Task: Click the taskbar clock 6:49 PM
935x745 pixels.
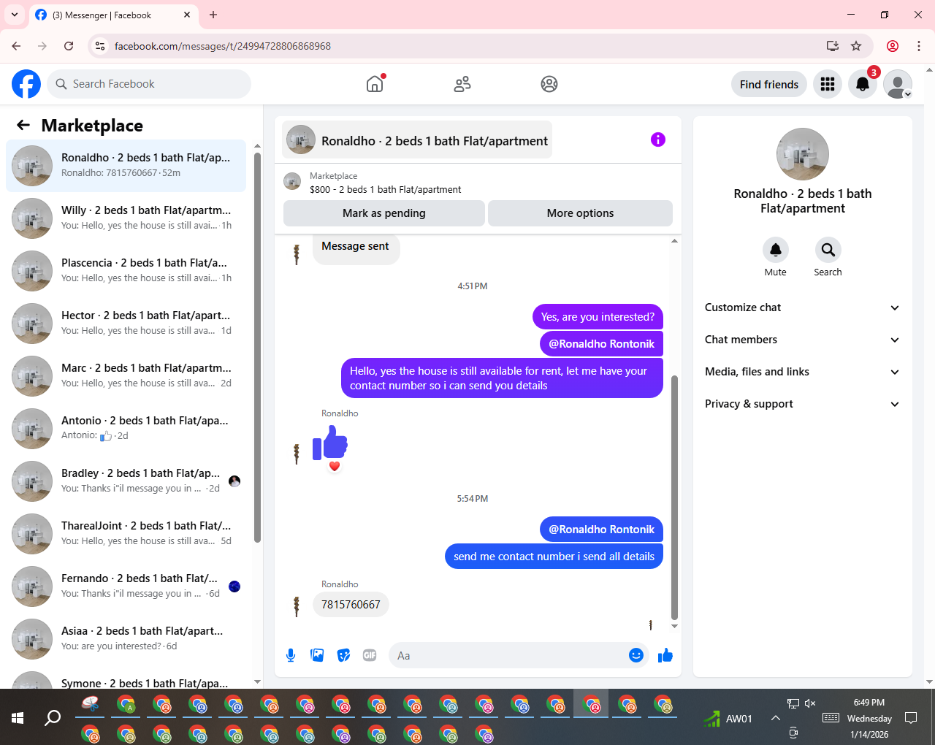Action: 869,703
